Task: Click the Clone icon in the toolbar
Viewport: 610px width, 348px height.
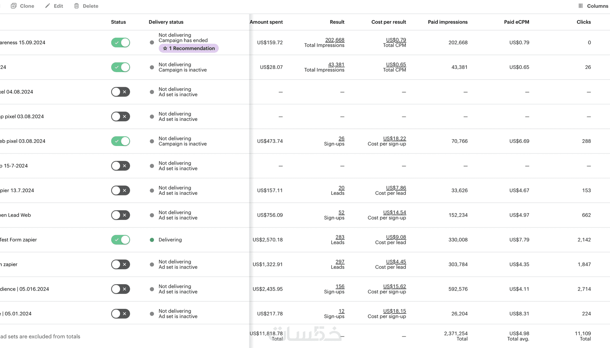Action: [14, 6]
